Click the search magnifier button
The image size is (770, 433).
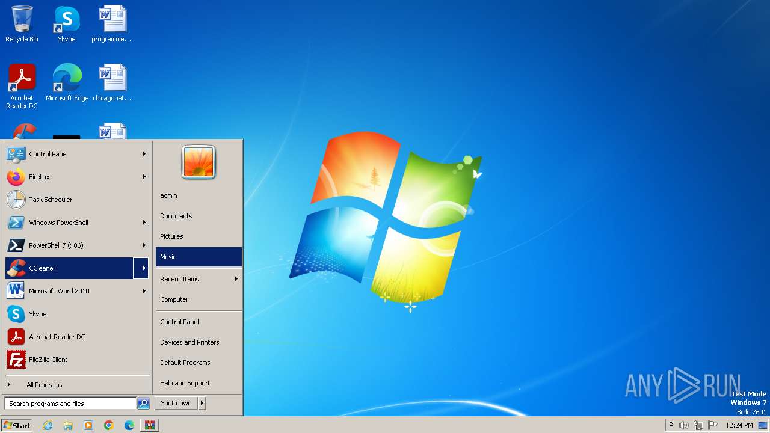[143, 404]
